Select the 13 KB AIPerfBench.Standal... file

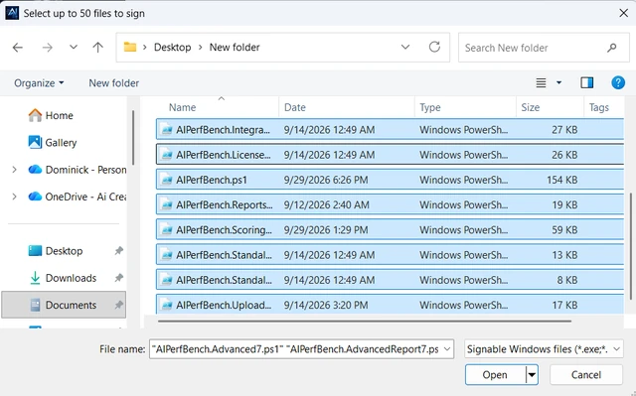tap(390, 255)
